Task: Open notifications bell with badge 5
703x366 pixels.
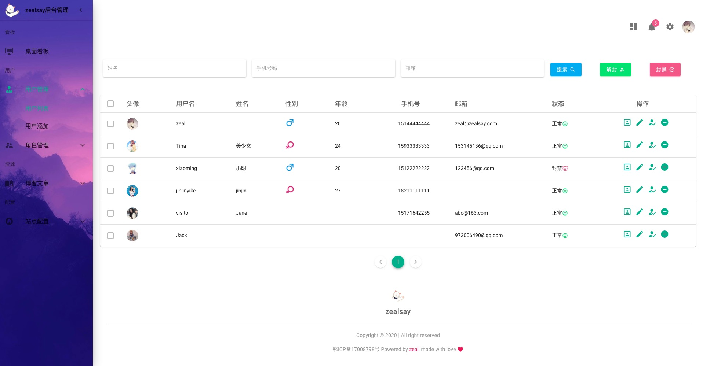Action: (652, 27)
